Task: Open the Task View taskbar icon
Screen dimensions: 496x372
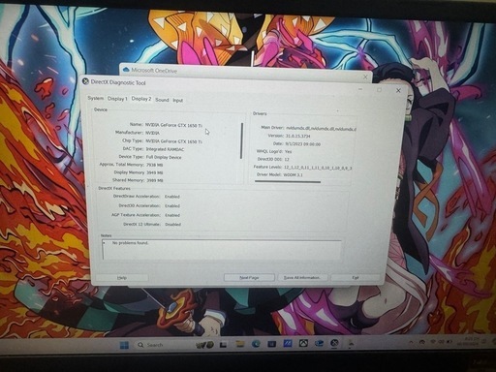Action: click(x=223, y=345)
